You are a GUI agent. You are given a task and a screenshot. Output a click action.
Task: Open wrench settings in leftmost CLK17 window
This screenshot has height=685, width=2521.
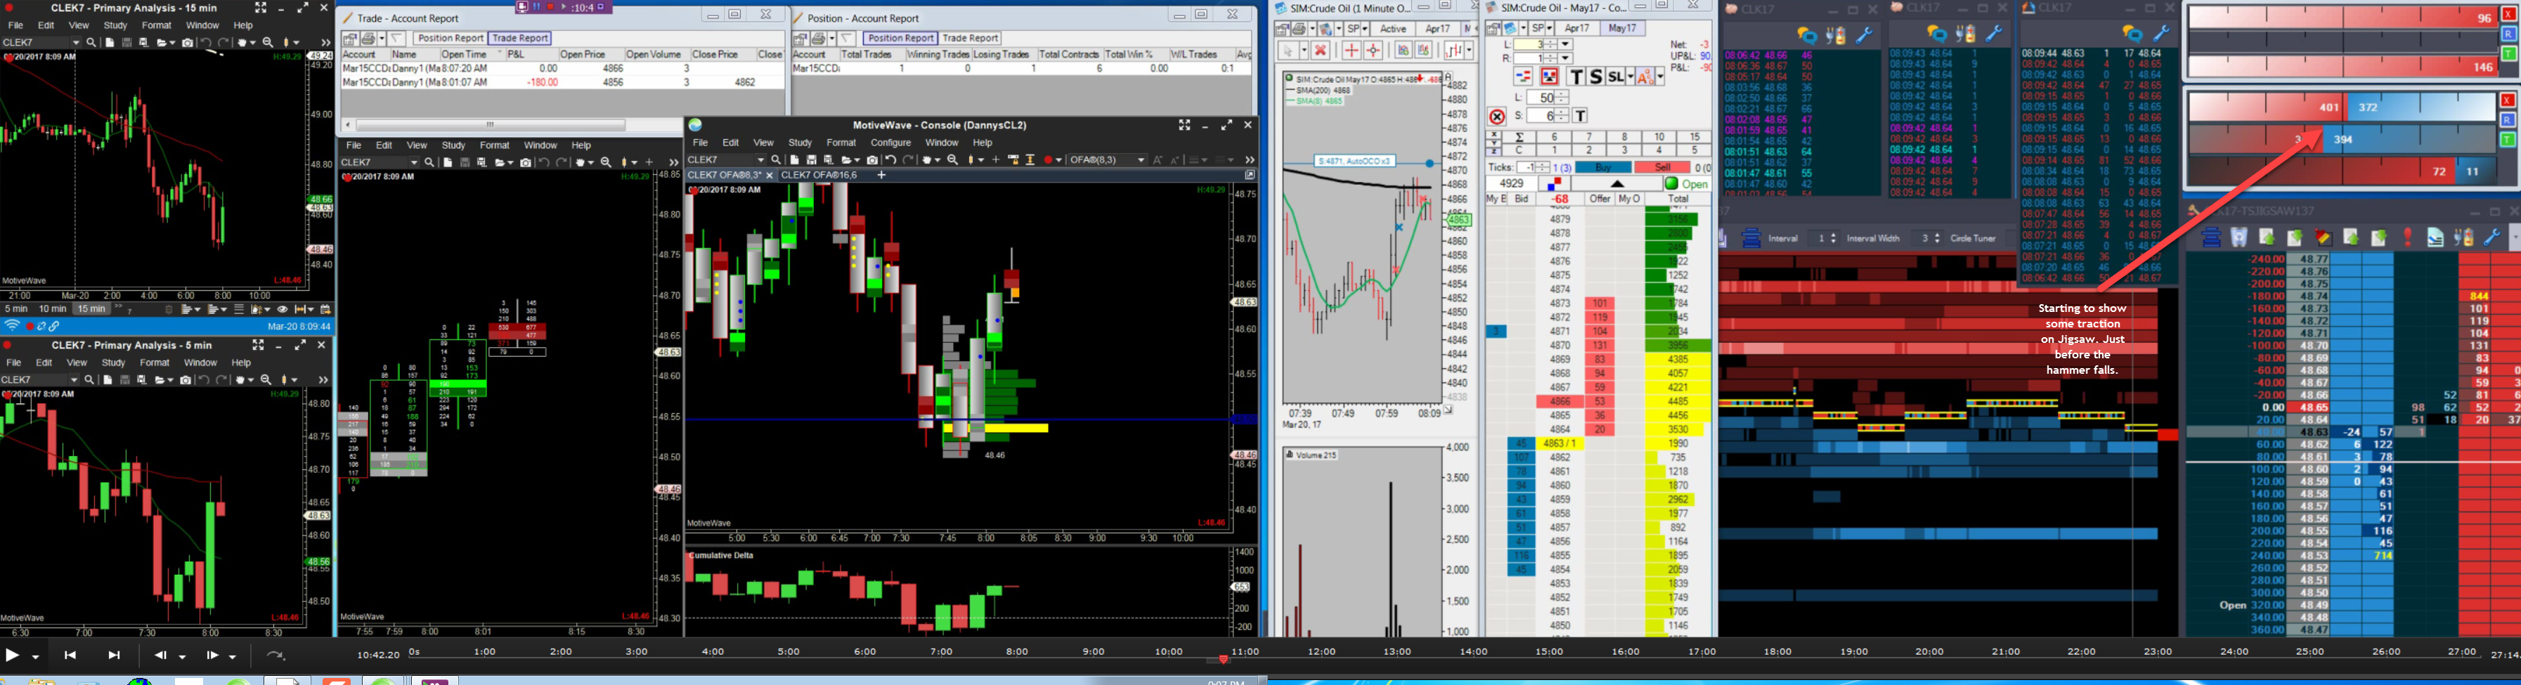1865,35
